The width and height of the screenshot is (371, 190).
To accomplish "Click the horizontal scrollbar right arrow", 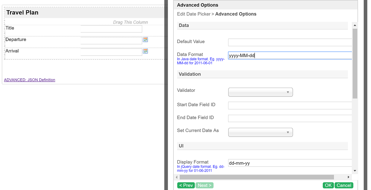I will pos(349,177).
